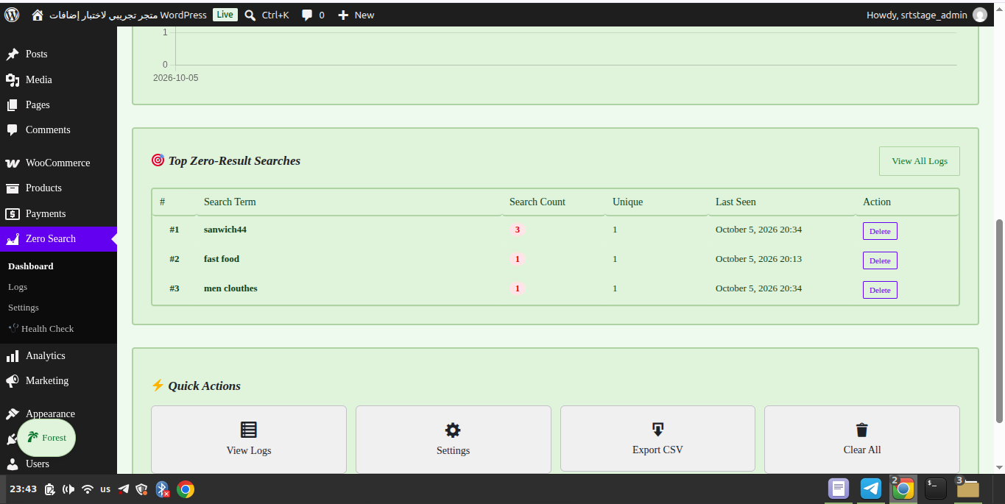1005x504 pixels.
Task: Click the Users person icon
Action: tap(13, 464)
